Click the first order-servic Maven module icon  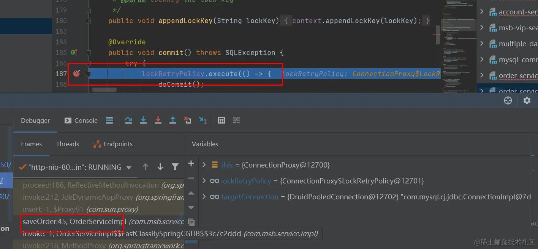pyautogui.click(x=493, y=76)
